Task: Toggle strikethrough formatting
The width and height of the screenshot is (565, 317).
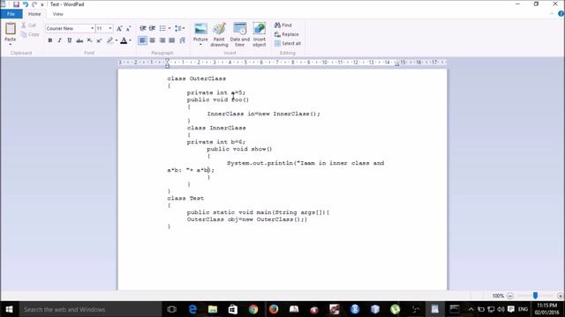Action: click(79, 41)
